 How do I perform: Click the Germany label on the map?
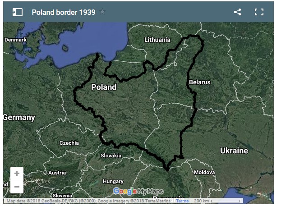tap(19, 117)
